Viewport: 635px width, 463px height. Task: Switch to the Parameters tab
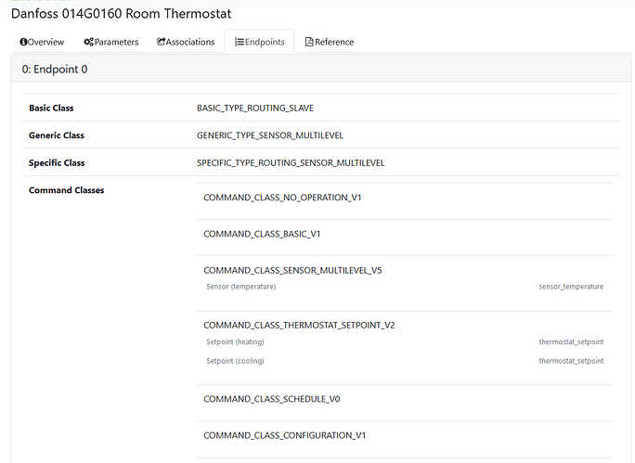111,42
